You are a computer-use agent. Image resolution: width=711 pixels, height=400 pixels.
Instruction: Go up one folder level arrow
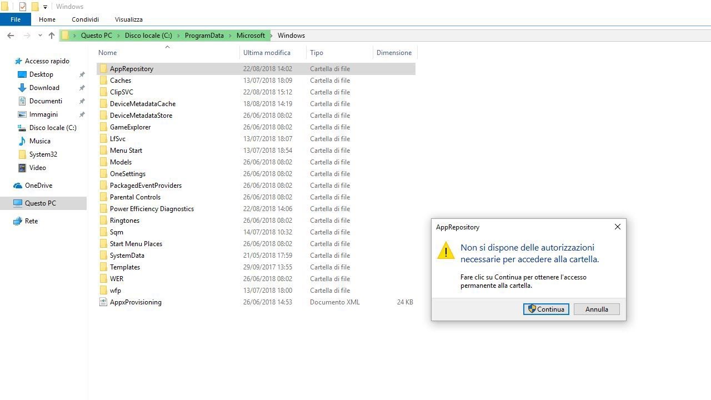[x=52, y=36]
